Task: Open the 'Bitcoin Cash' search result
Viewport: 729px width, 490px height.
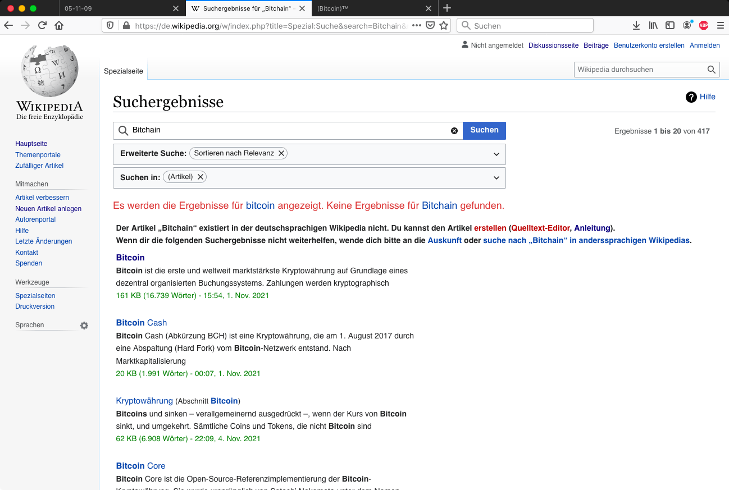Action: [141, 322]
